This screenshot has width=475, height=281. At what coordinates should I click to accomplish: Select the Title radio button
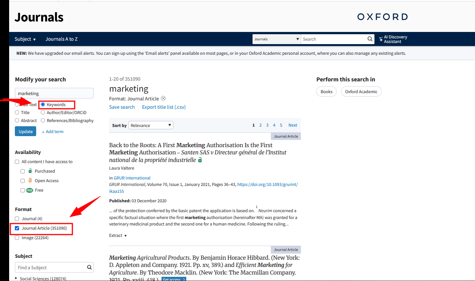coord(17,113)
